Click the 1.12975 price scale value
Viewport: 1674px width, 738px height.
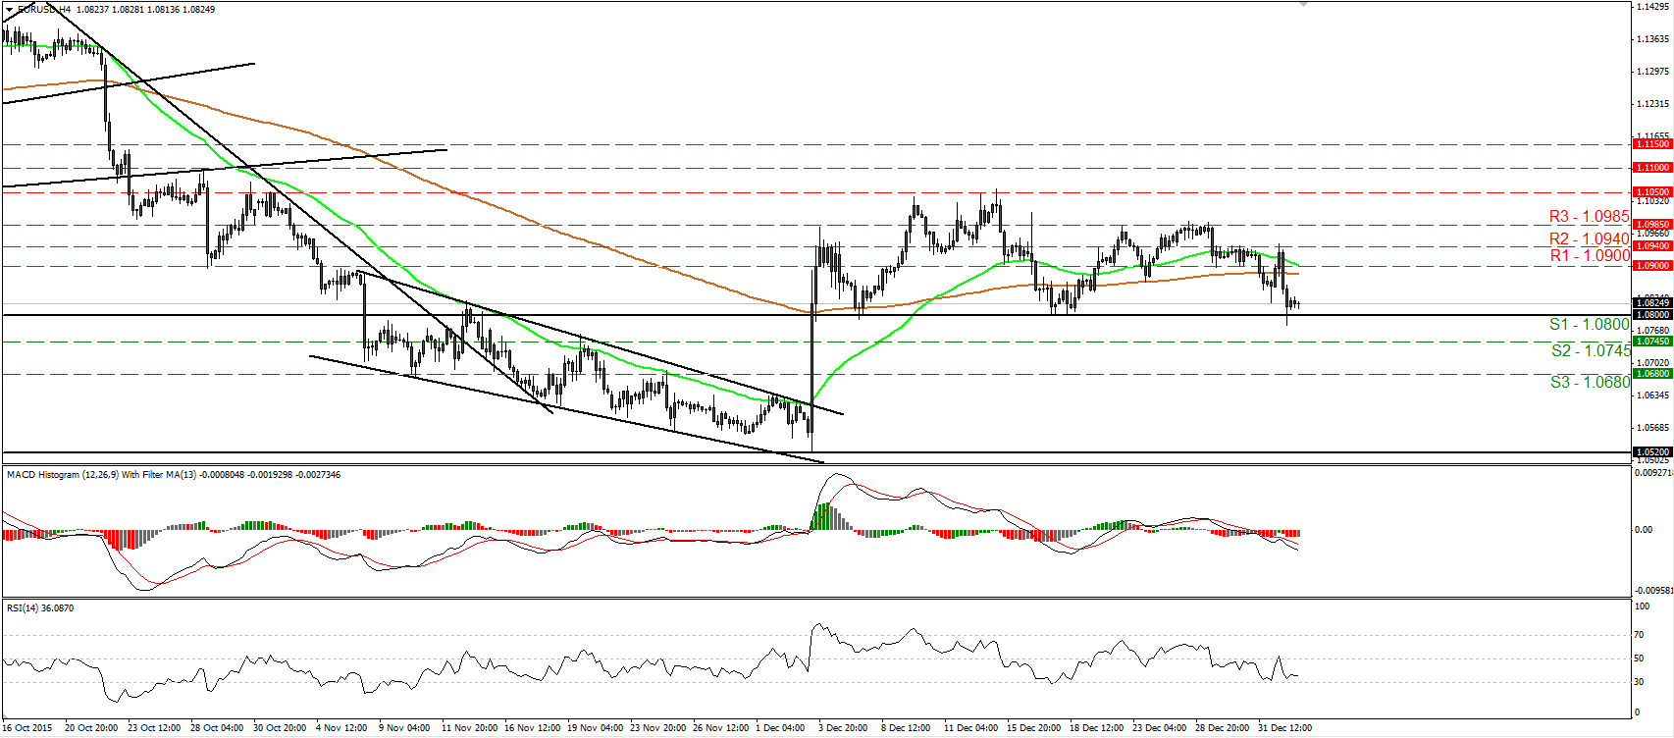1653,72
